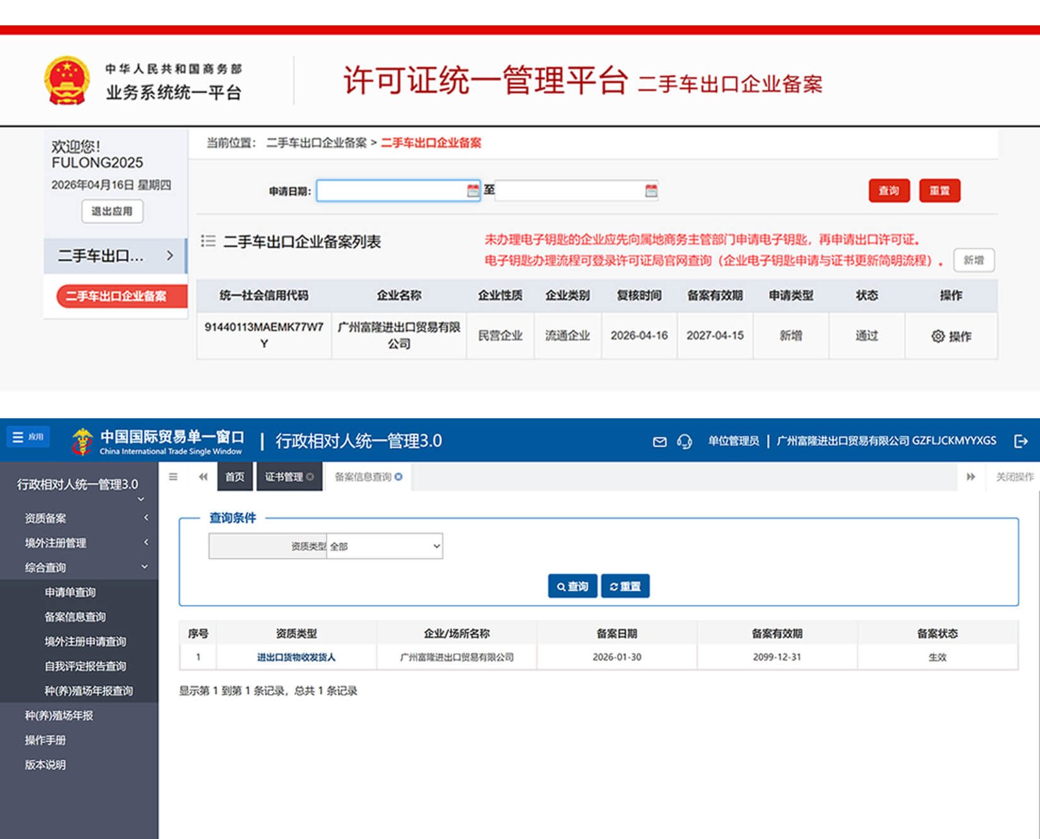Open 版本说明 in the sidebar

45,764
